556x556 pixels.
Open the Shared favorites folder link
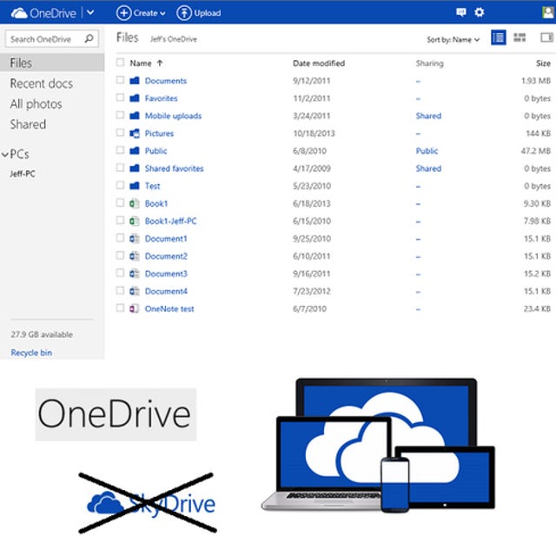click(174, 169)
